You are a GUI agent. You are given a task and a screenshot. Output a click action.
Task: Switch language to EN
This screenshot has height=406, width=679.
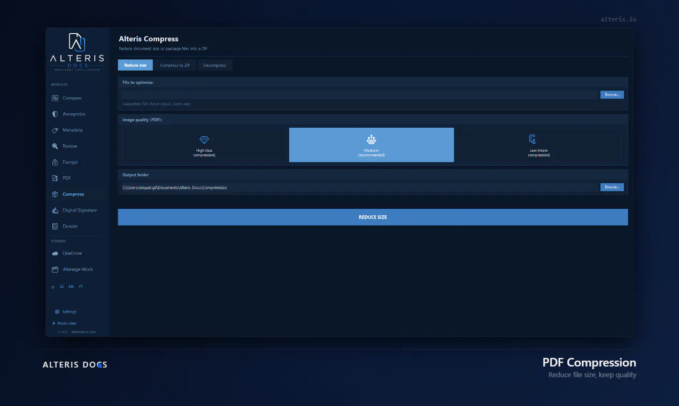[71, 287]
